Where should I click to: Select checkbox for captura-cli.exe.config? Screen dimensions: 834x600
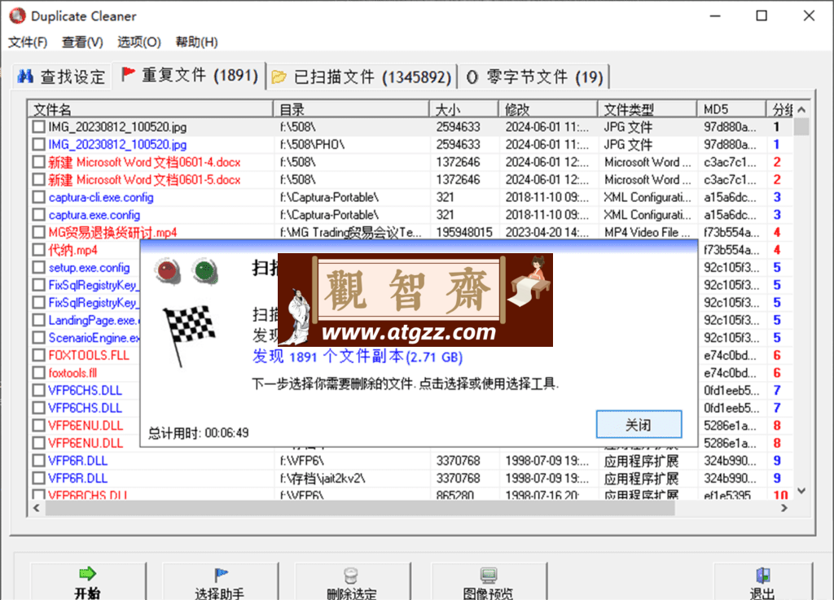point(38,197)
